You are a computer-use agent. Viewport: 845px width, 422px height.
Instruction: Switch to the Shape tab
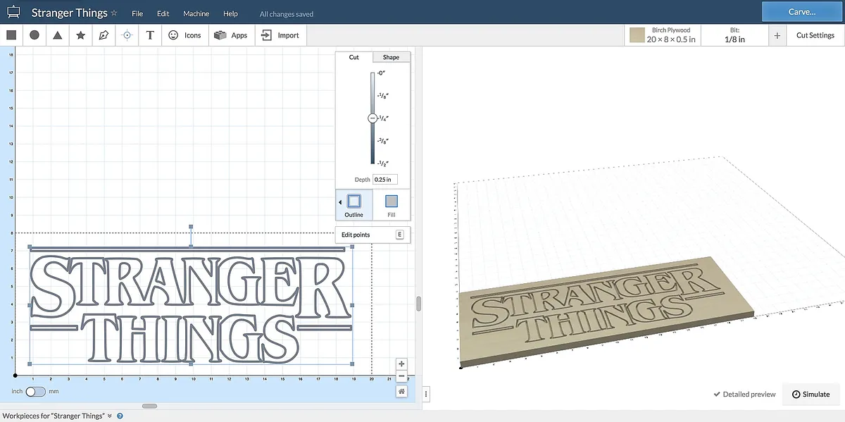pos(391,57)
